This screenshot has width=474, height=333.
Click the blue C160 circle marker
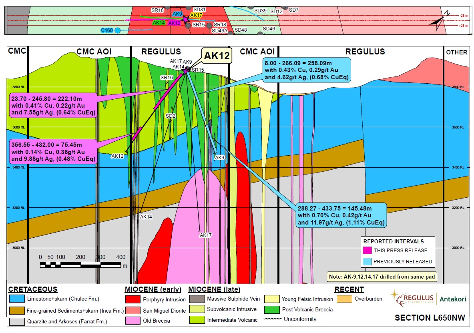click(x=118, y=30)
